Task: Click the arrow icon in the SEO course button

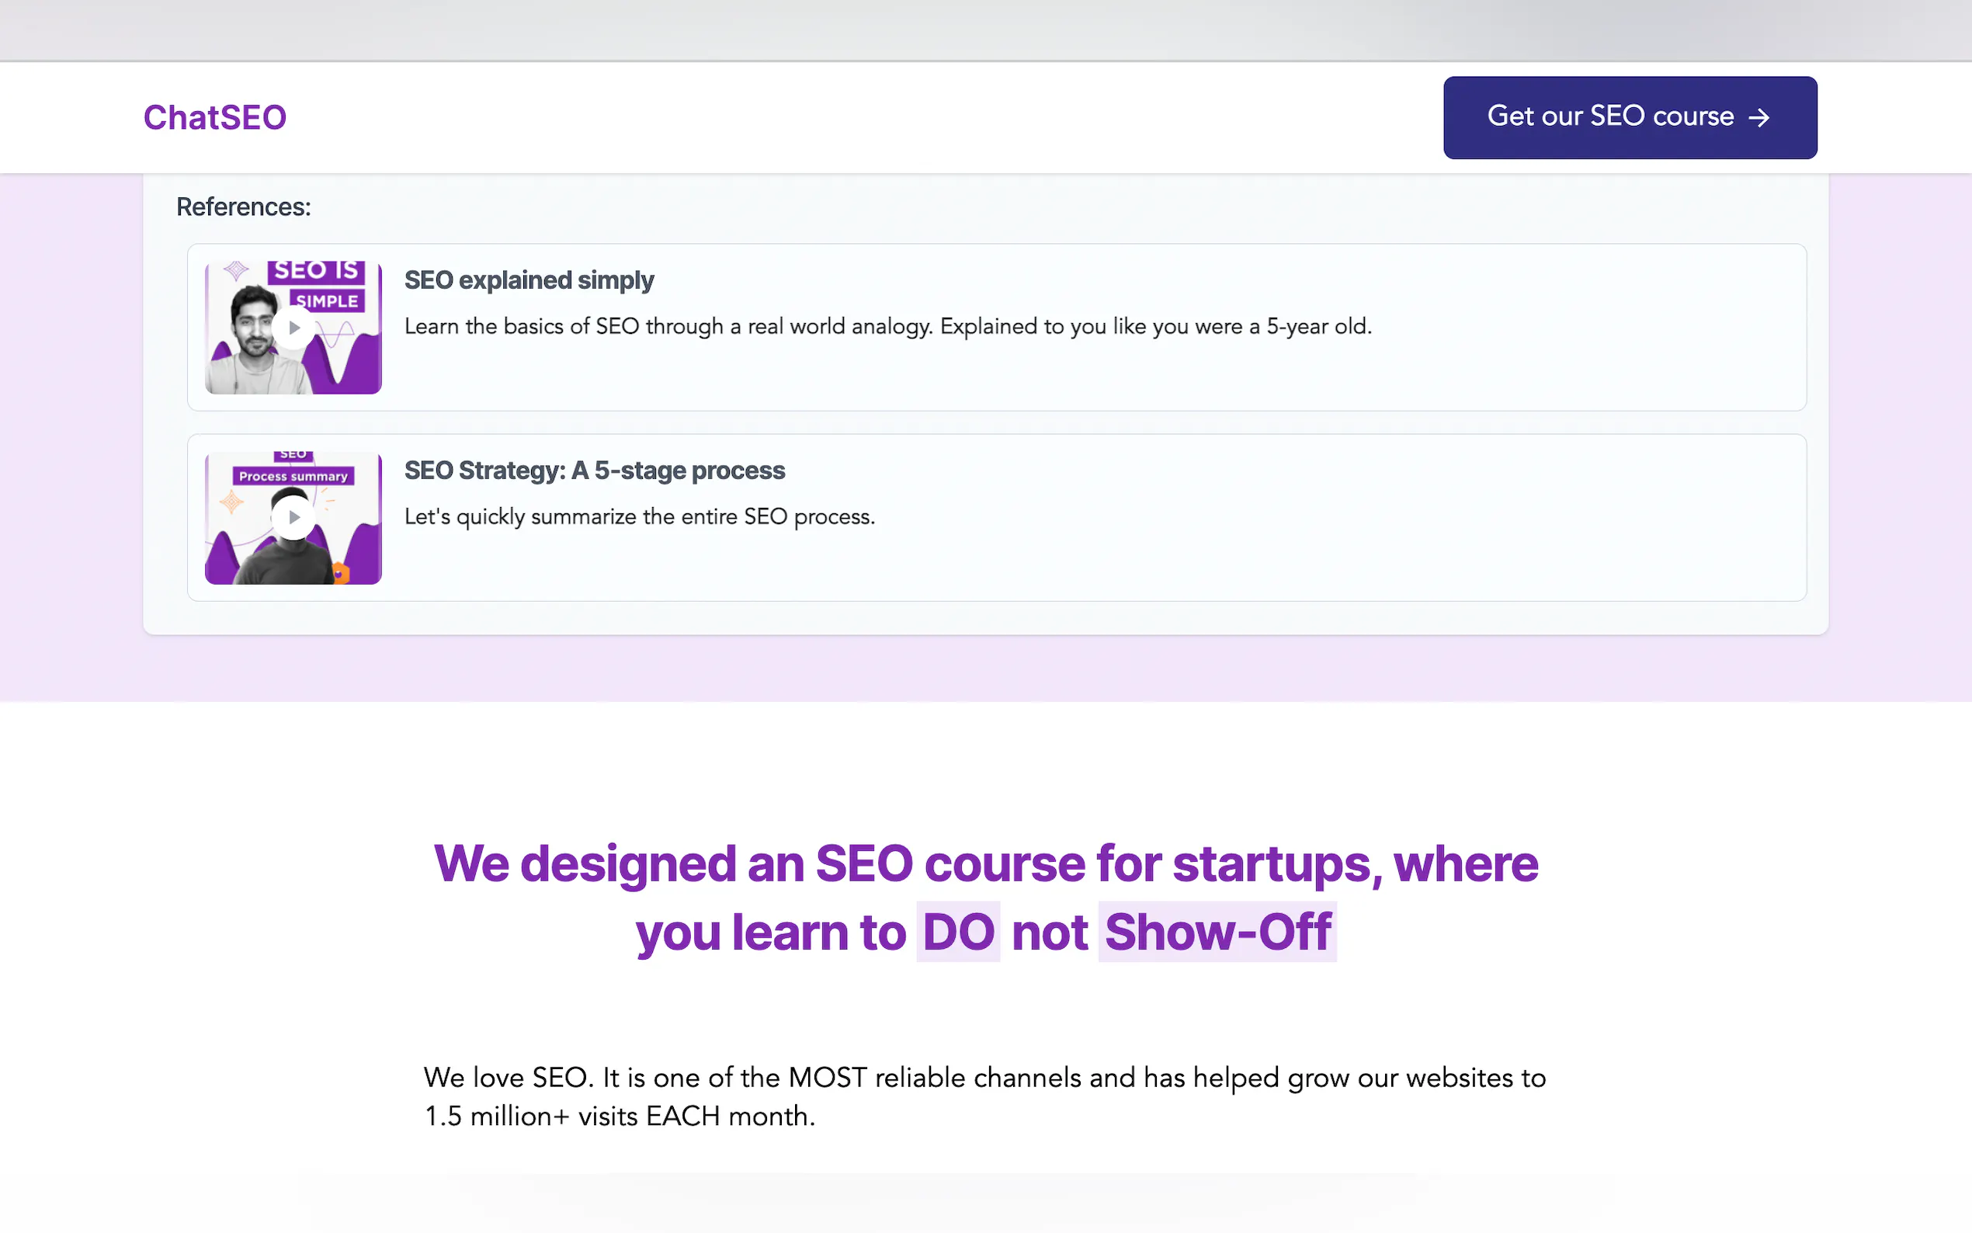Action: [x=1759, y=117]
